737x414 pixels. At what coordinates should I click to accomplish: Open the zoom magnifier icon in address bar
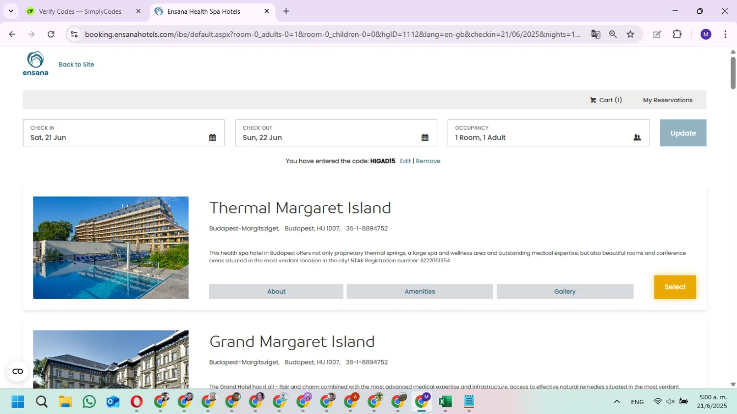(x=613, y=34)
